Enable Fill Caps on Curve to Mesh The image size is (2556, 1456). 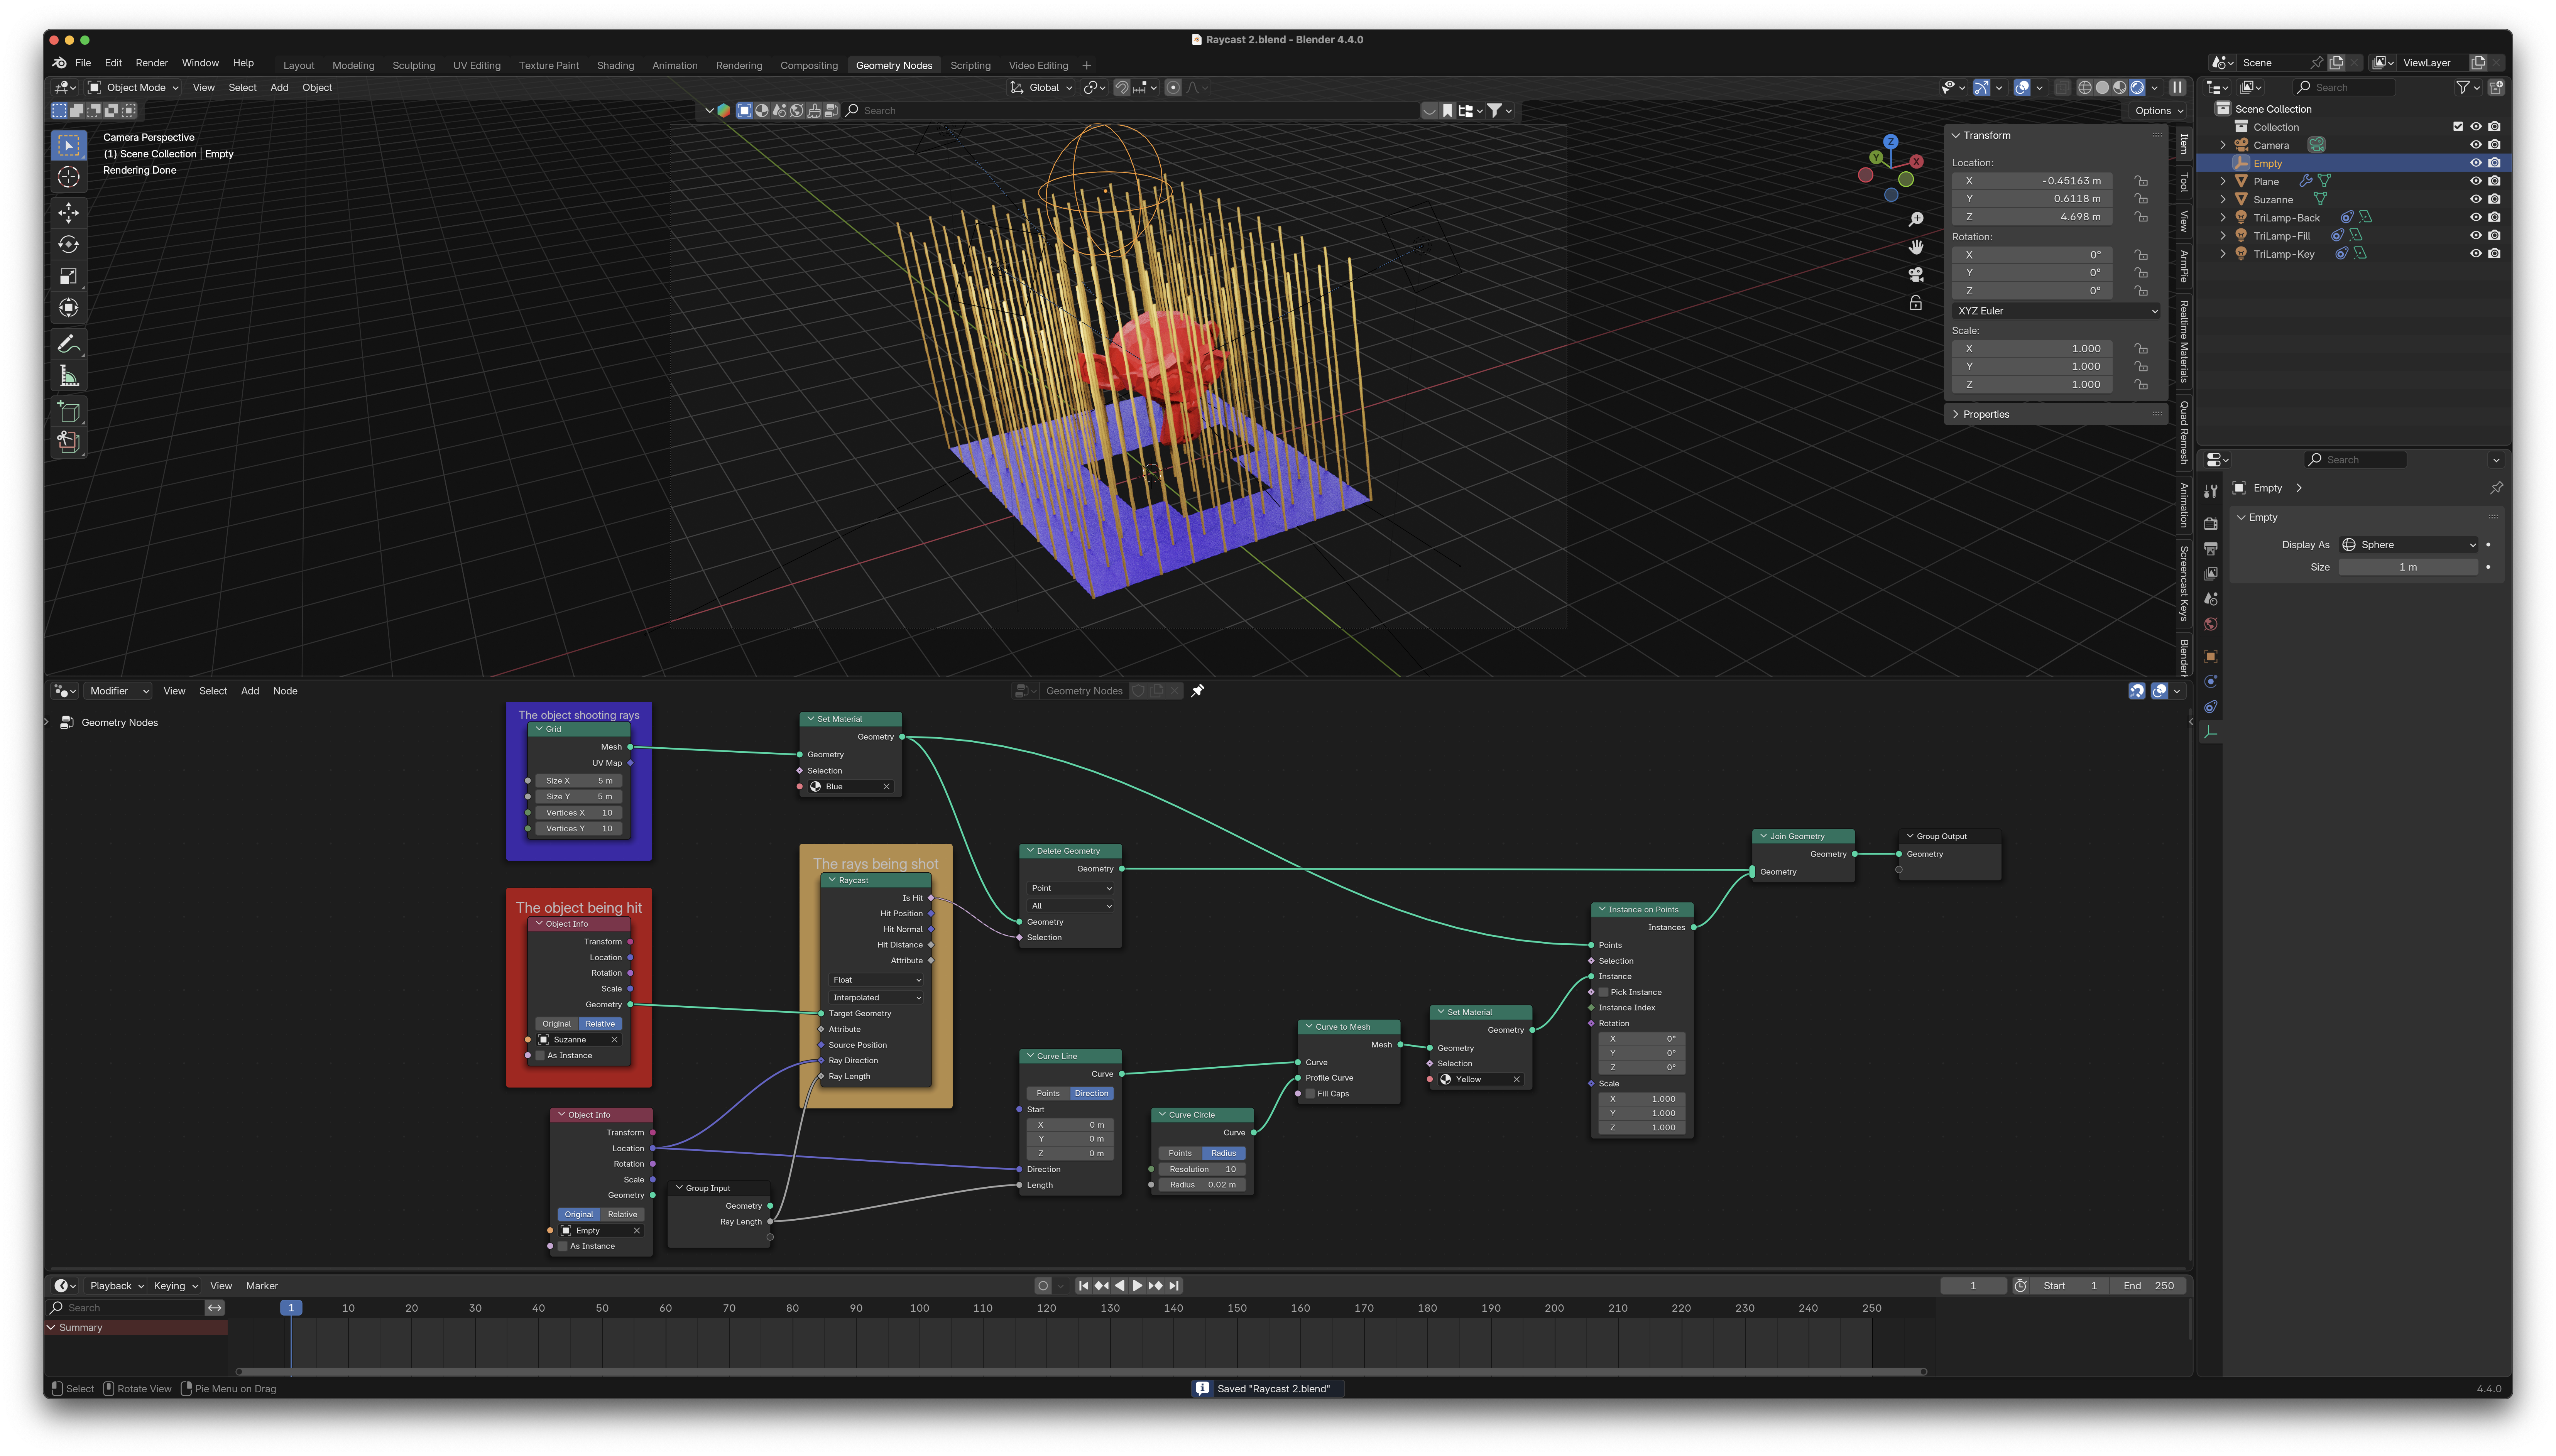point(1310,1094)
